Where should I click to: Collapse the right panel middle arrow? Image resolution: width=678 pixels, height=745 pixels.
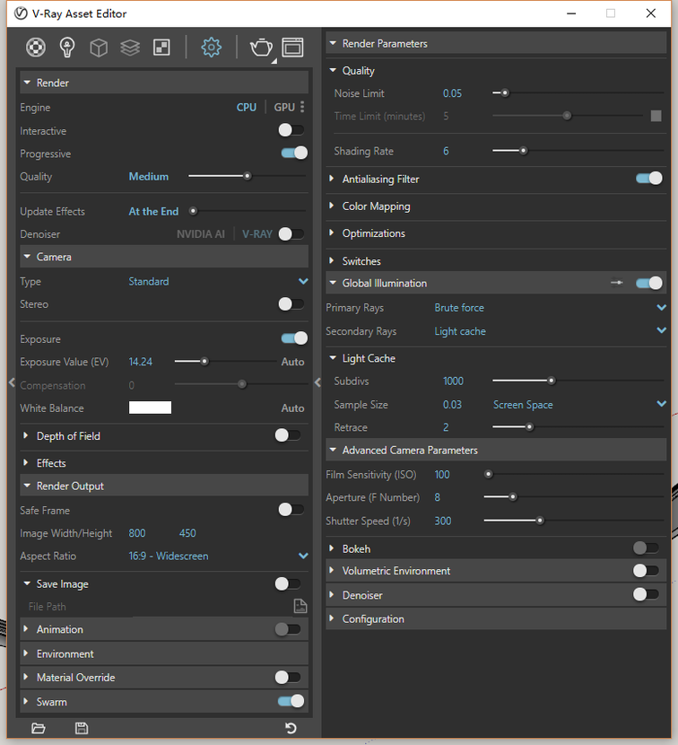tap(317, 382)
